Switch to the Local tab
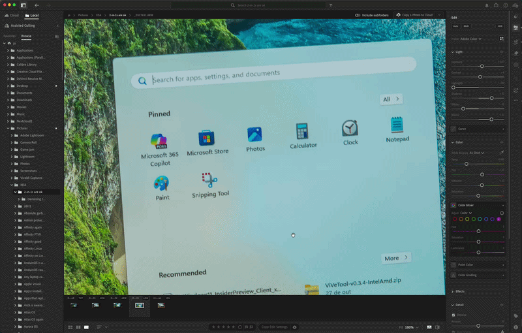This screenshot has height=333, width=522. [32, 15]
